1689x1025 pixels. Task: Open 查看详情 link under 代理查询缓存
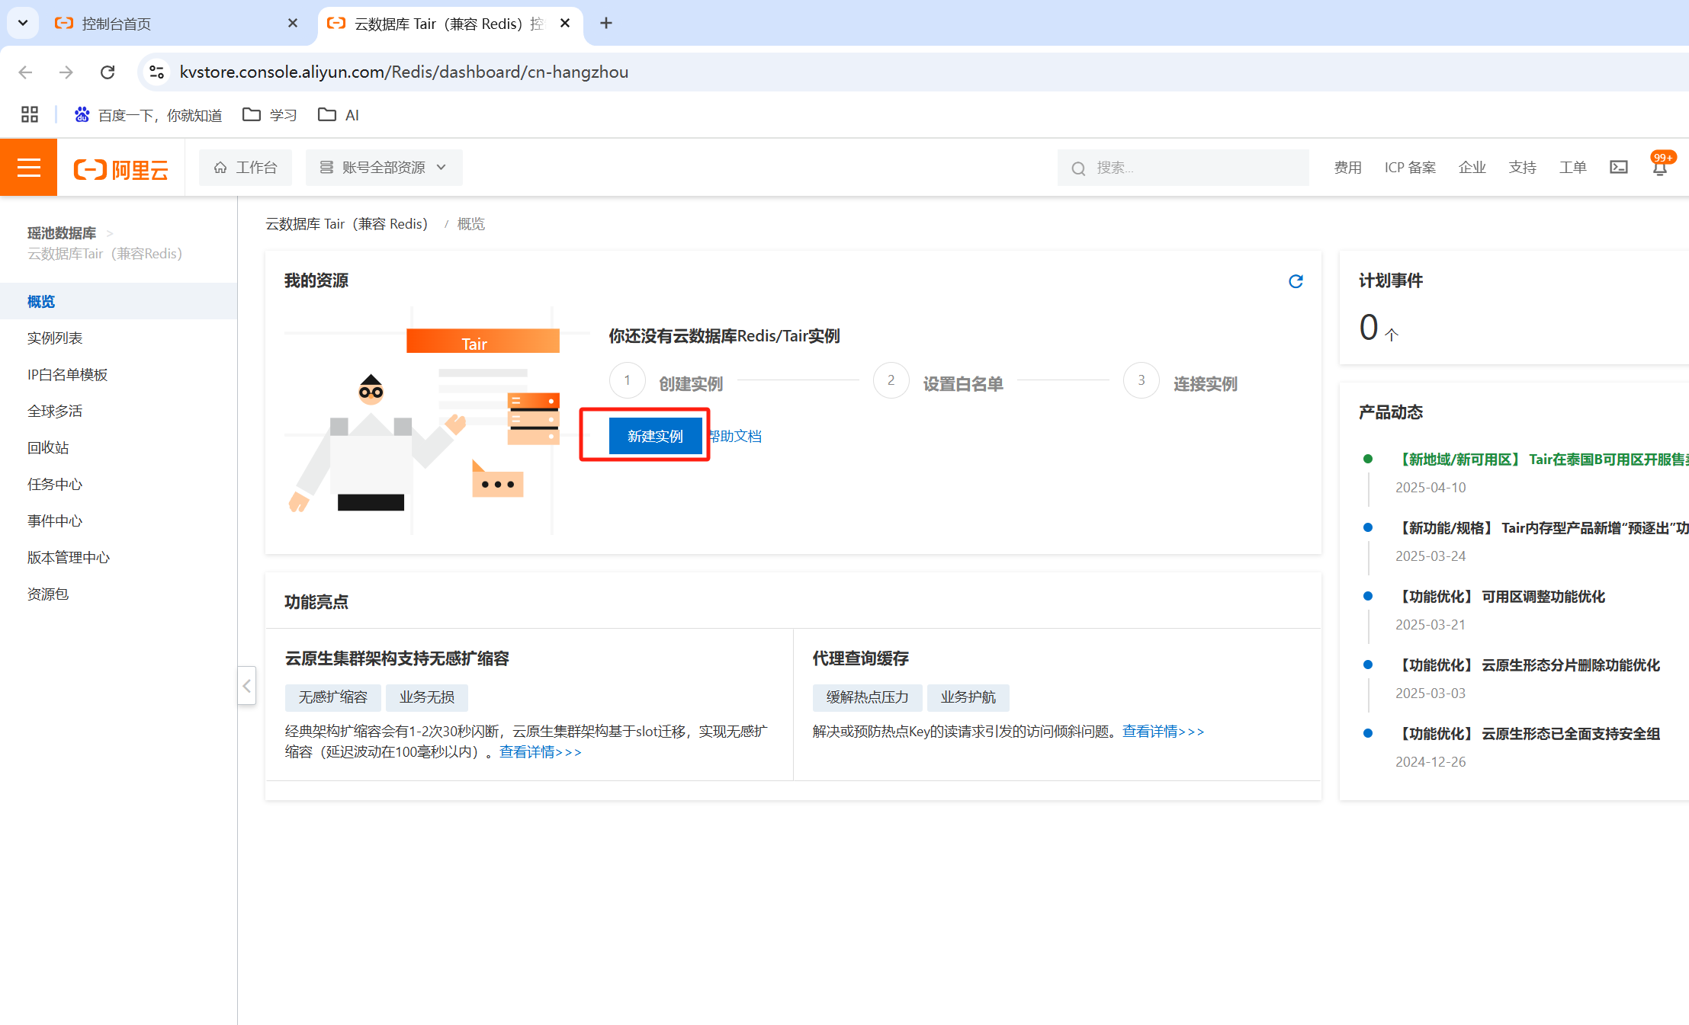pyautogui.click(x=1164, y=732)
